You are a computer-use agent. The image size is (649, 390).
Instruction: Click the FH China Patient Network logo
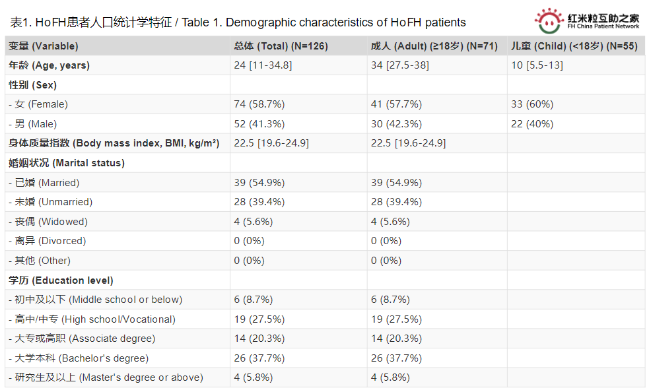[x=586, y=20]
